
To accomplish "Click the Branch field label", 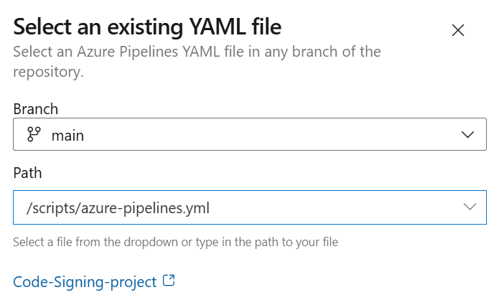I will point(35,109).
